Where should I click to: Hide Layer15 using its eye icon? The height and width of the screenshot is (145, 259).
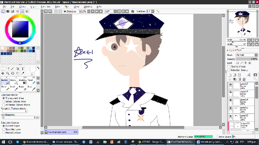pos(230,92)
